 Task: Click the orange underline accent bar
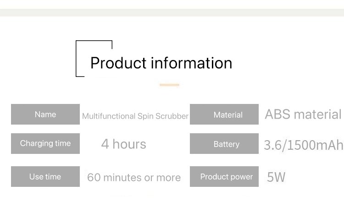[x=169, y=85]
